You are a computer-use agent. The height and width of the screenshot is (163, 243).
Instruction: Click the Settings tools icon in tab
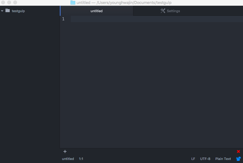pyautogui.click(x=163, y=11)
